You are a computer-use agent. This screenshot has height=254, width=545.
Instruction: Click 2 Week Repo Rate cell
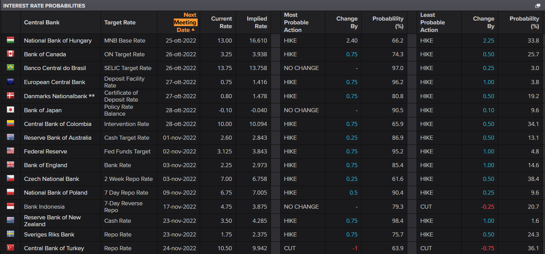click(128, 179)
